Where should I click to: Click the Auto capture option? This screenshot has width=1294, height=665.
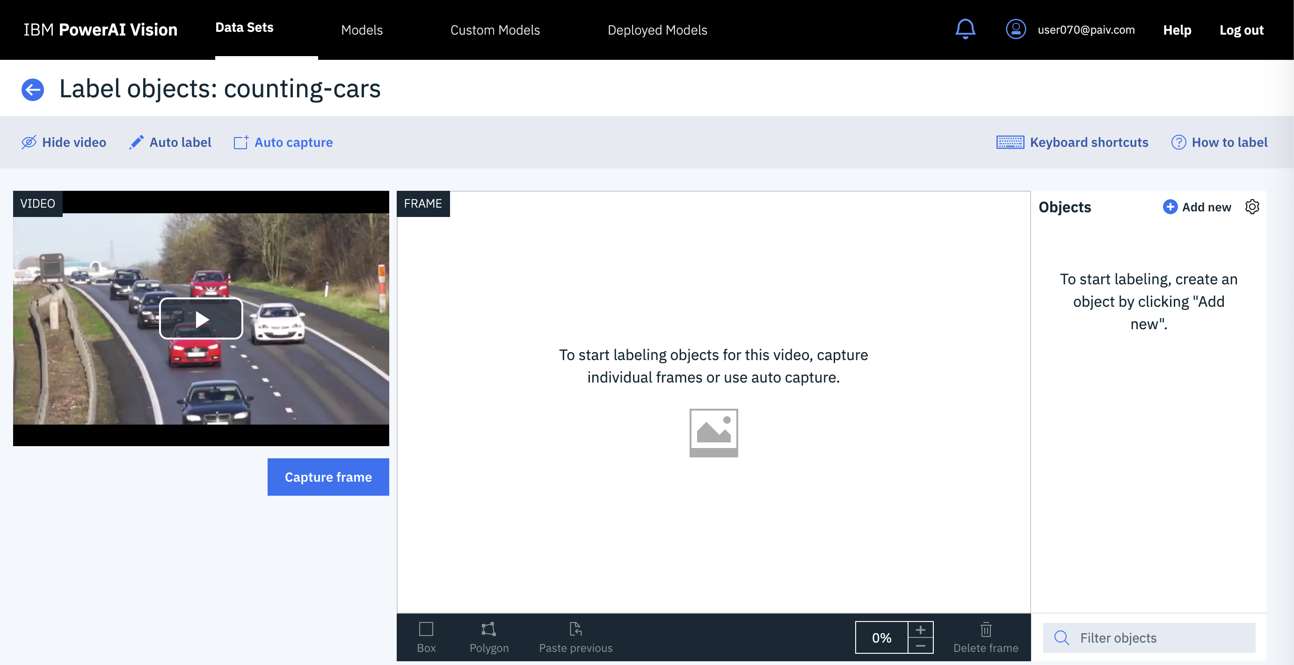(284, 143)
